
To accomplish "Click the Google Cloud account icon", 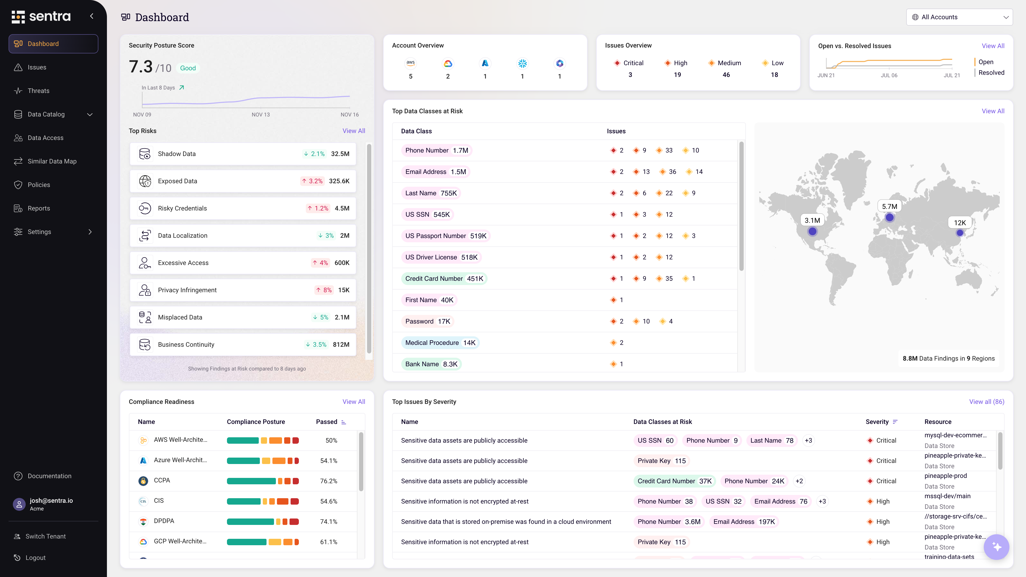I will 448,64.
